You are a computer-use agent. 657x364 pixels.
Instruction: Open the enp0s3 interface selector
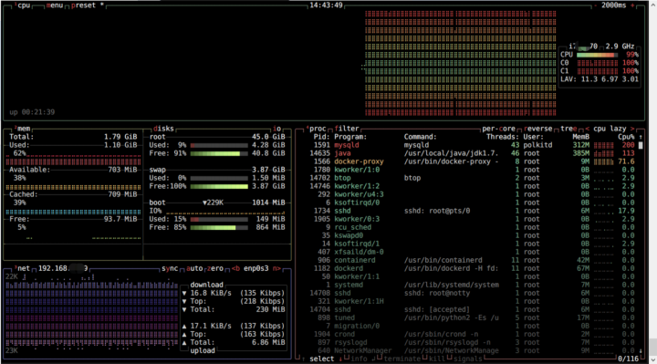coord(256,268)
